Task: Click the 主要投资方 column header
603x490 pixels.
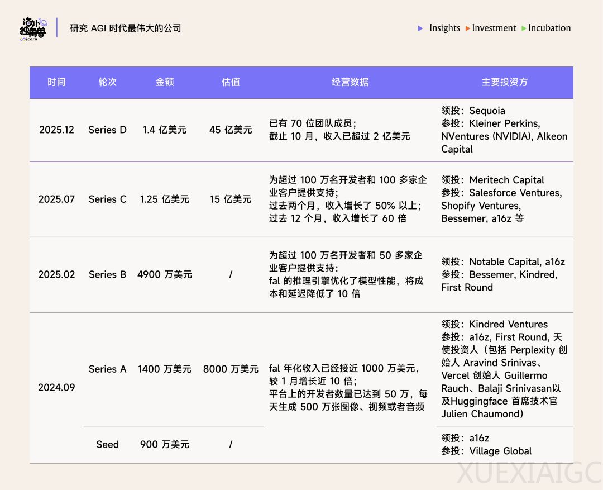Action: (x=504, y=82)
